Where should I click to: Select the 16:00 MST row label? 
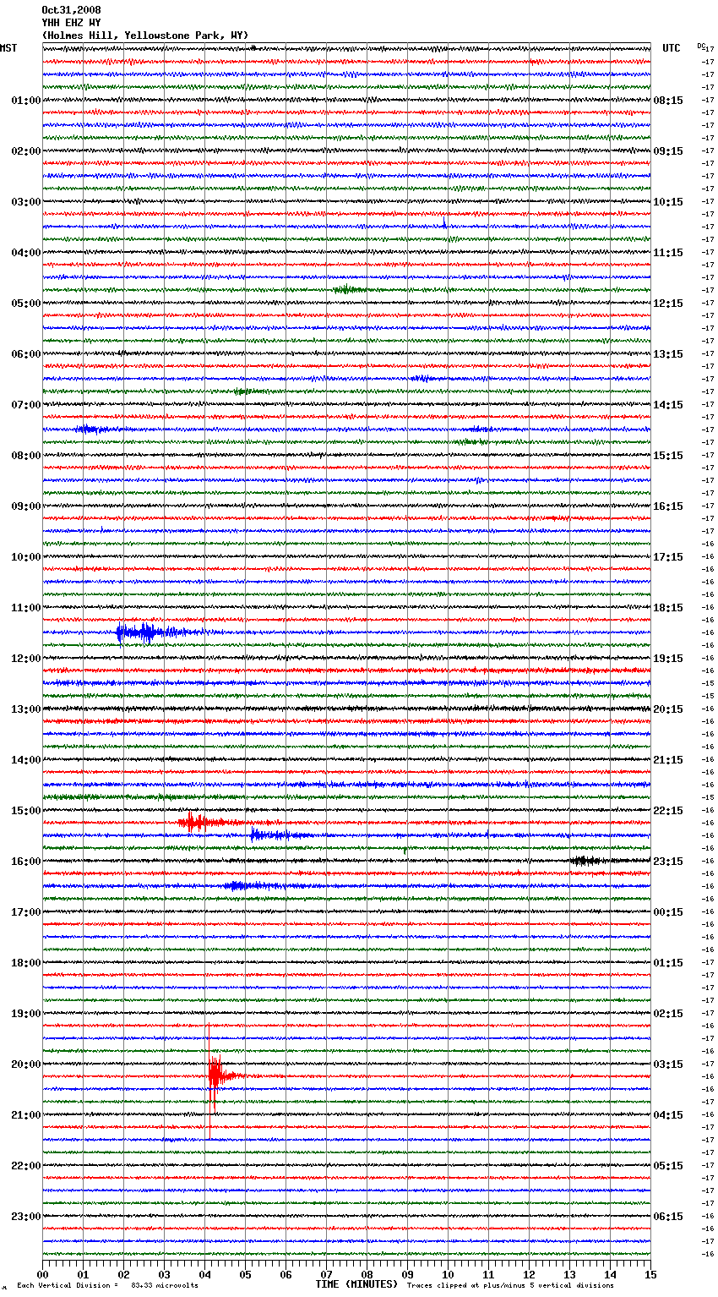click(26, 862)
